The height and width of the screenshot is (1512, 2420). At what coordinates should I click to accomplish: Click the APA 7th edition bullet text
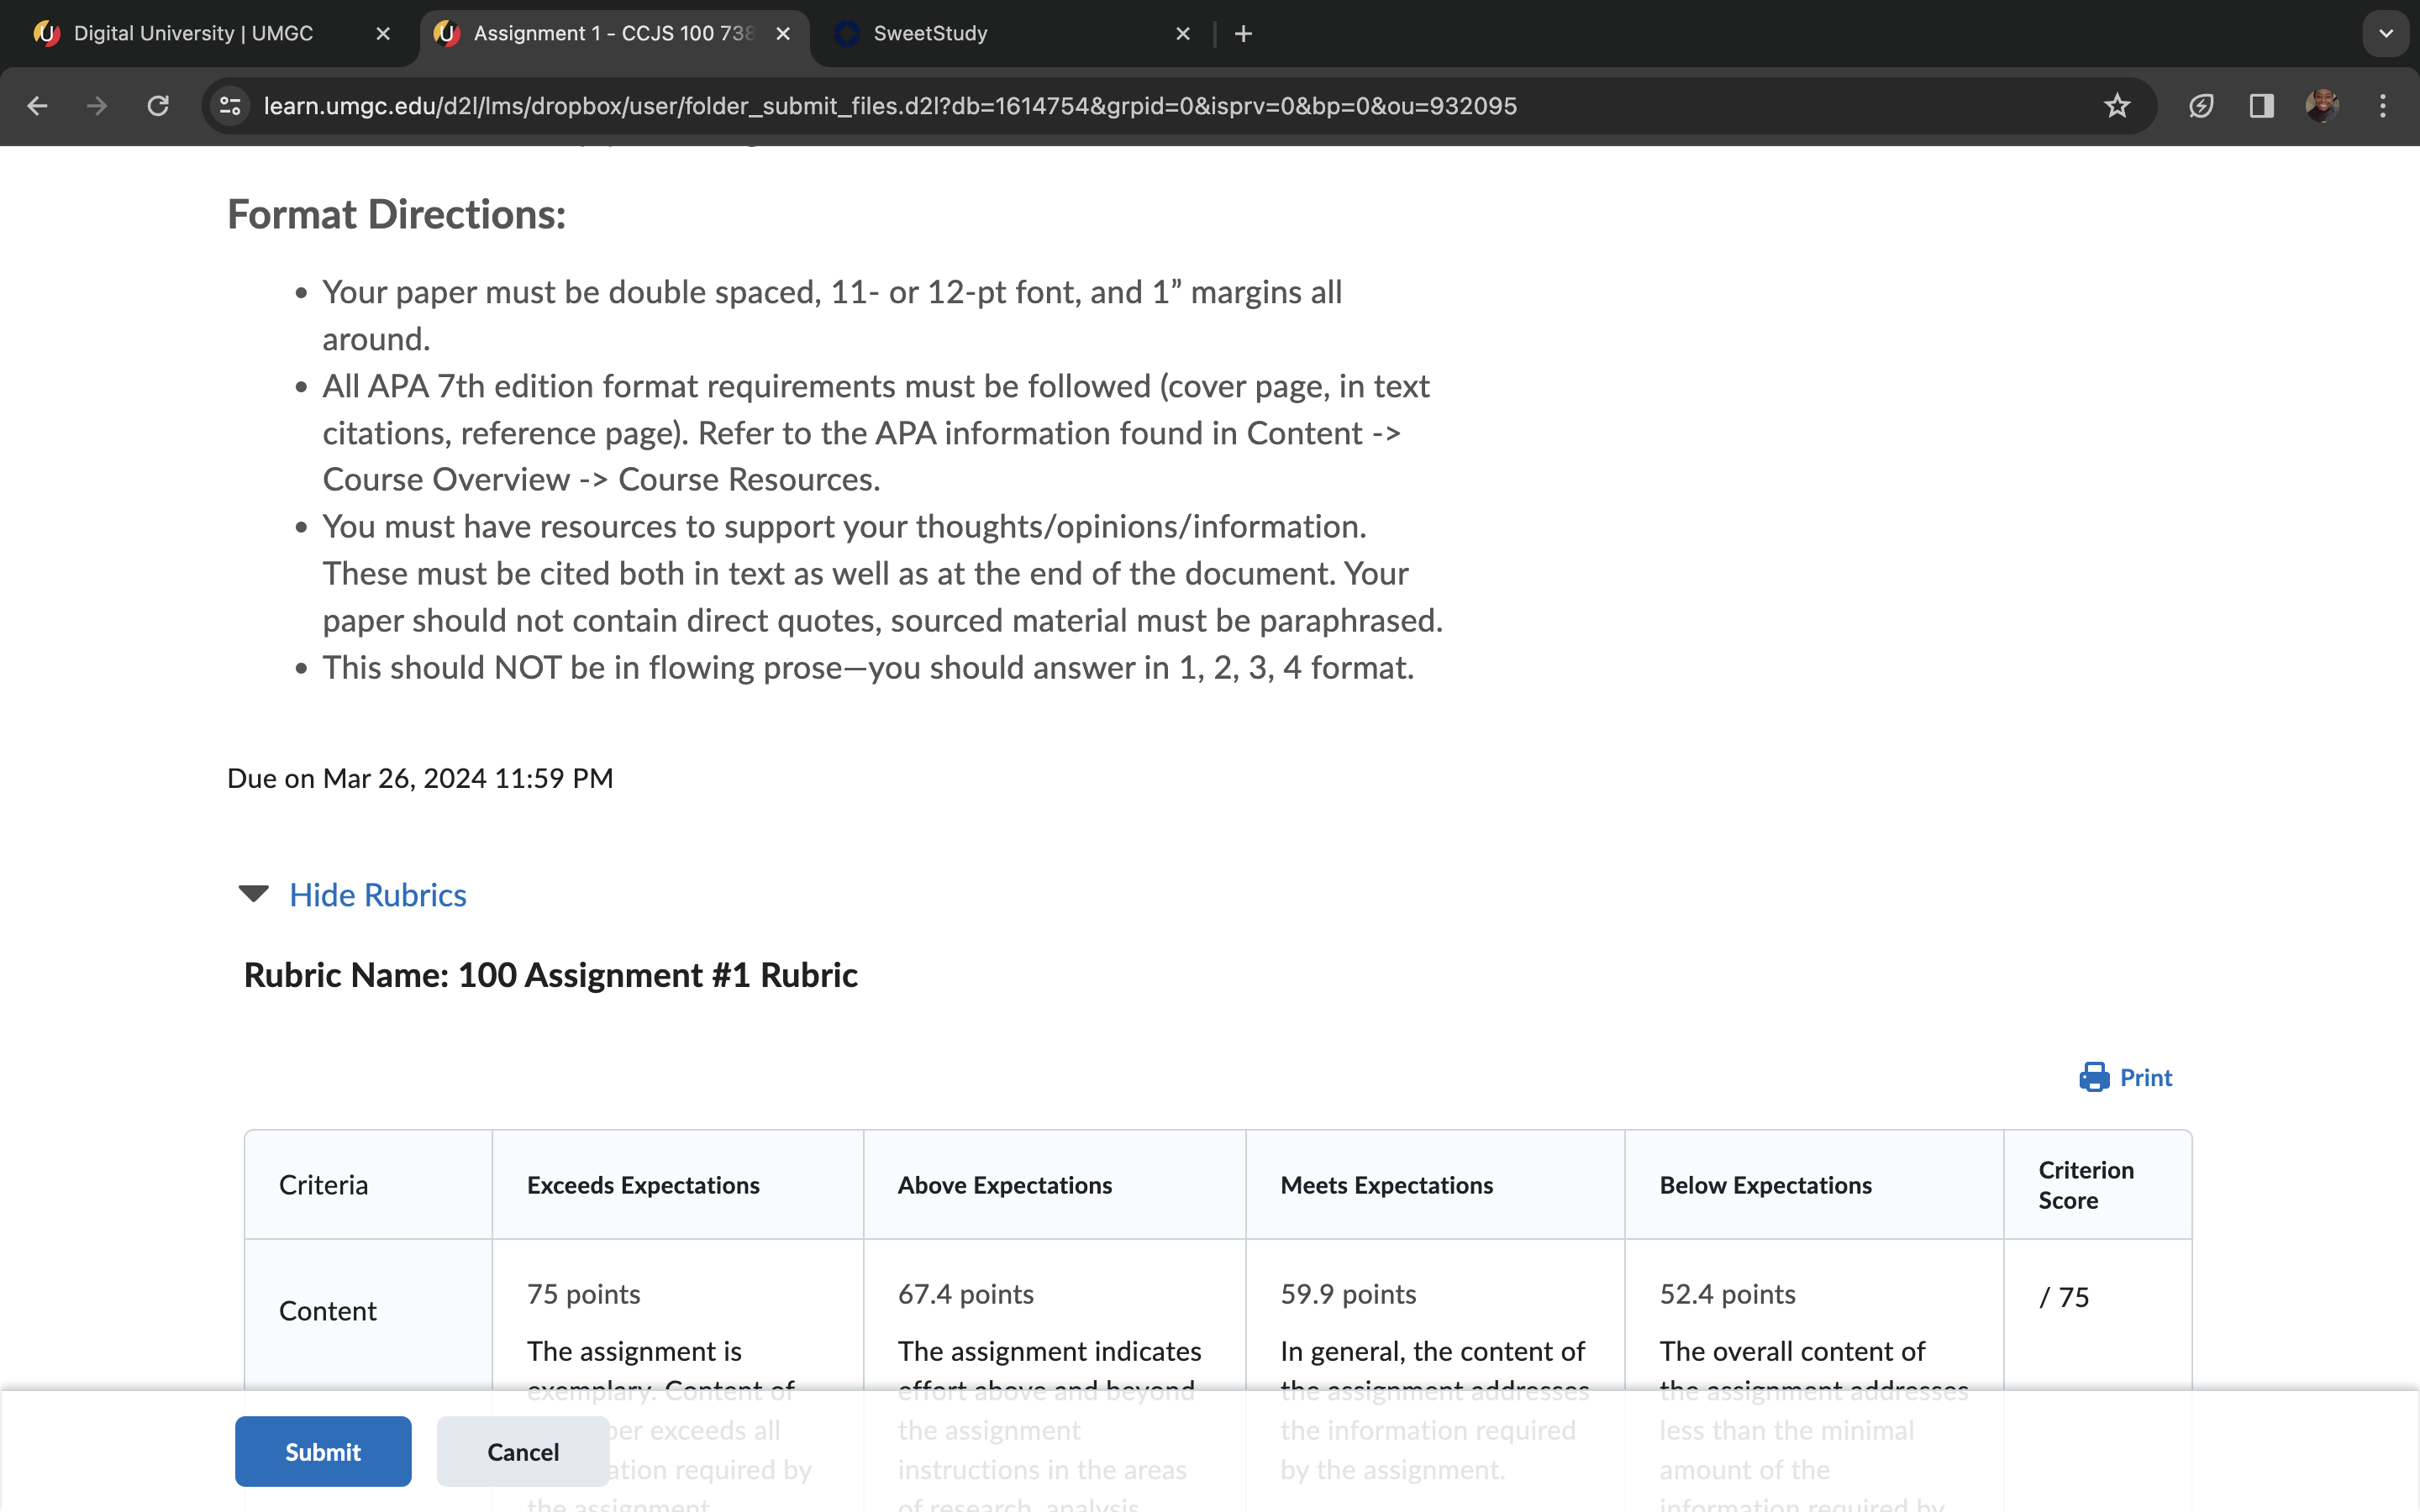coord(876,433)
